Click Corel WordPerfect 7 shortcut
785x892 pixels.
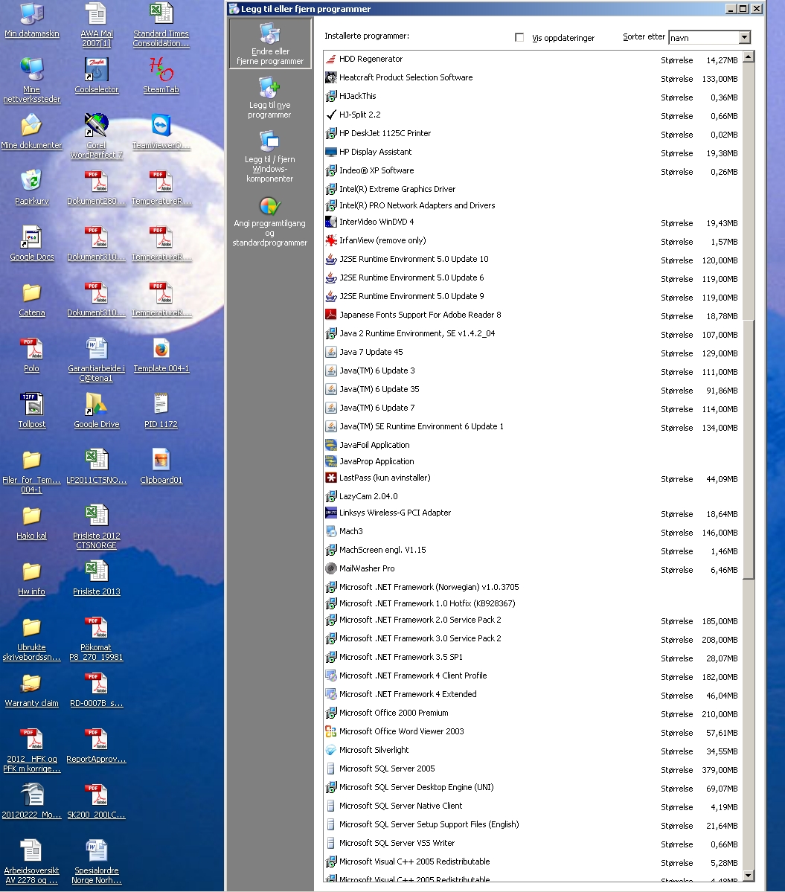[97, 136]
